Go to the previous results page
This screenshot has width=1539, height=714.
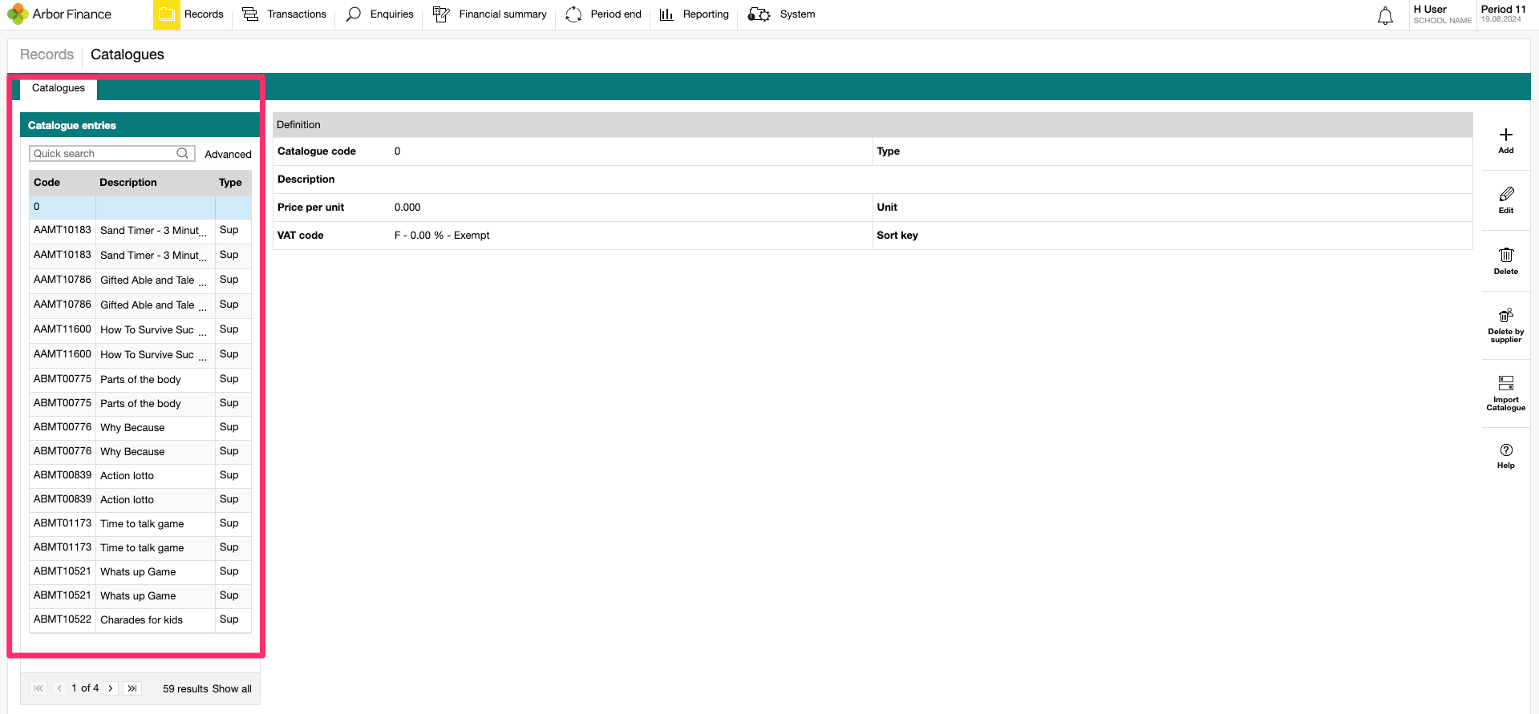(x=59, y=688)
